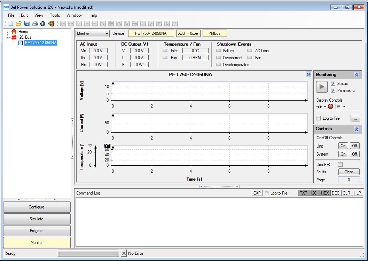Viewport: 368px width, 261px height.
Task: Save the project with the floppy disk icon
Action: [27, 24]
